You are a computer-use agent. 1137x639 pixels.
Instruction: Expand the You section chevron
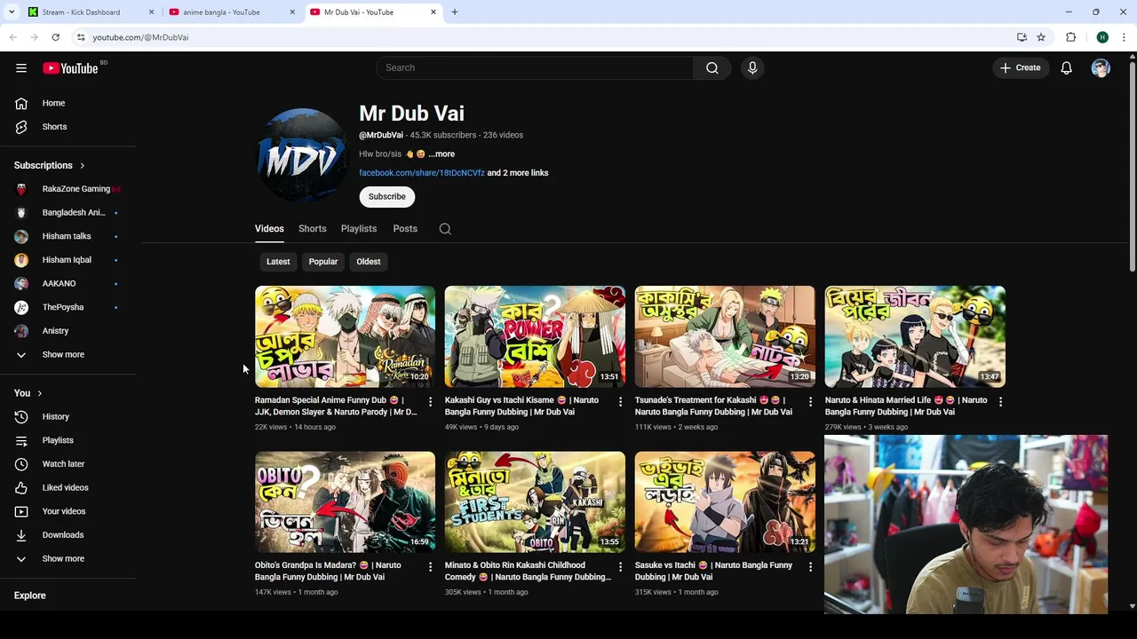39,393
